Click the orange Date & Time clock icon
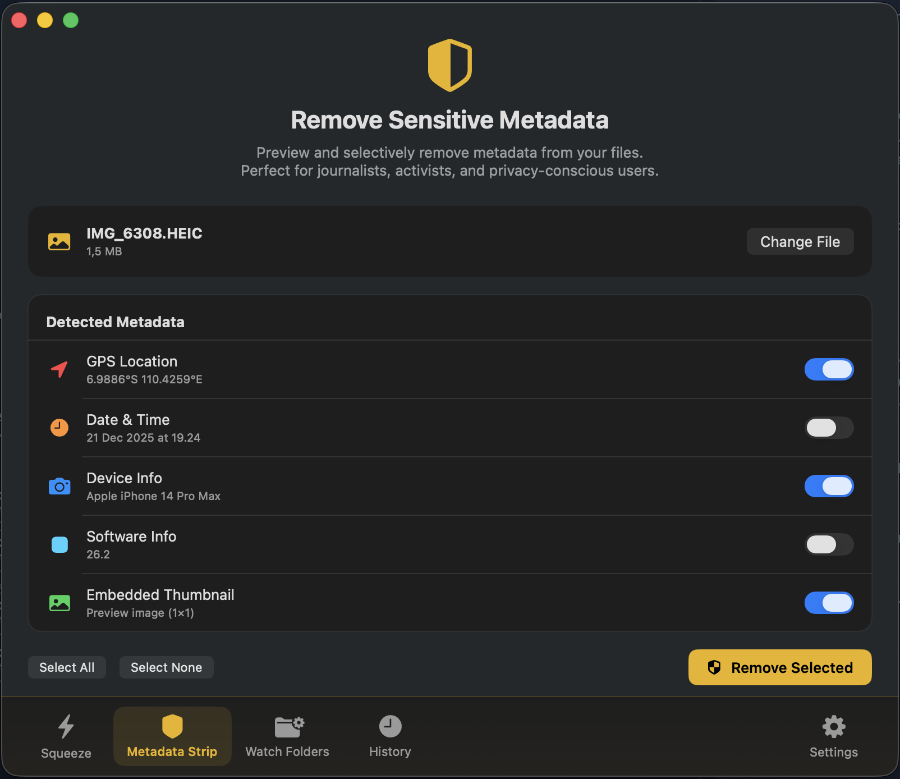900x779 pixels. pyautogui.click(x=59, y=428)
